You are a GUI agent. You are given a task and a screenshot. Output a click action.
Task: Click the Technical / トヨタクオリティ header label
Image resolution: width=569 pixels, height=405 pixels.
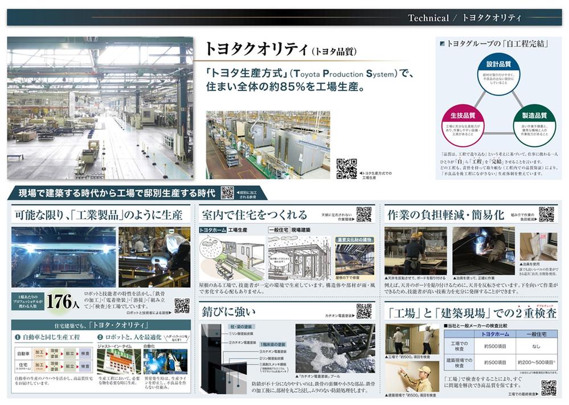point(464,18)
